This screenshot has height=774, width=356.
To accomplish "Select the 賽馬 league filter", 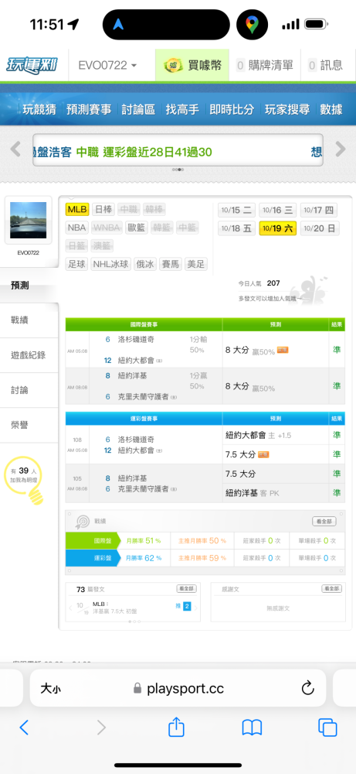I will pos(171,264).
